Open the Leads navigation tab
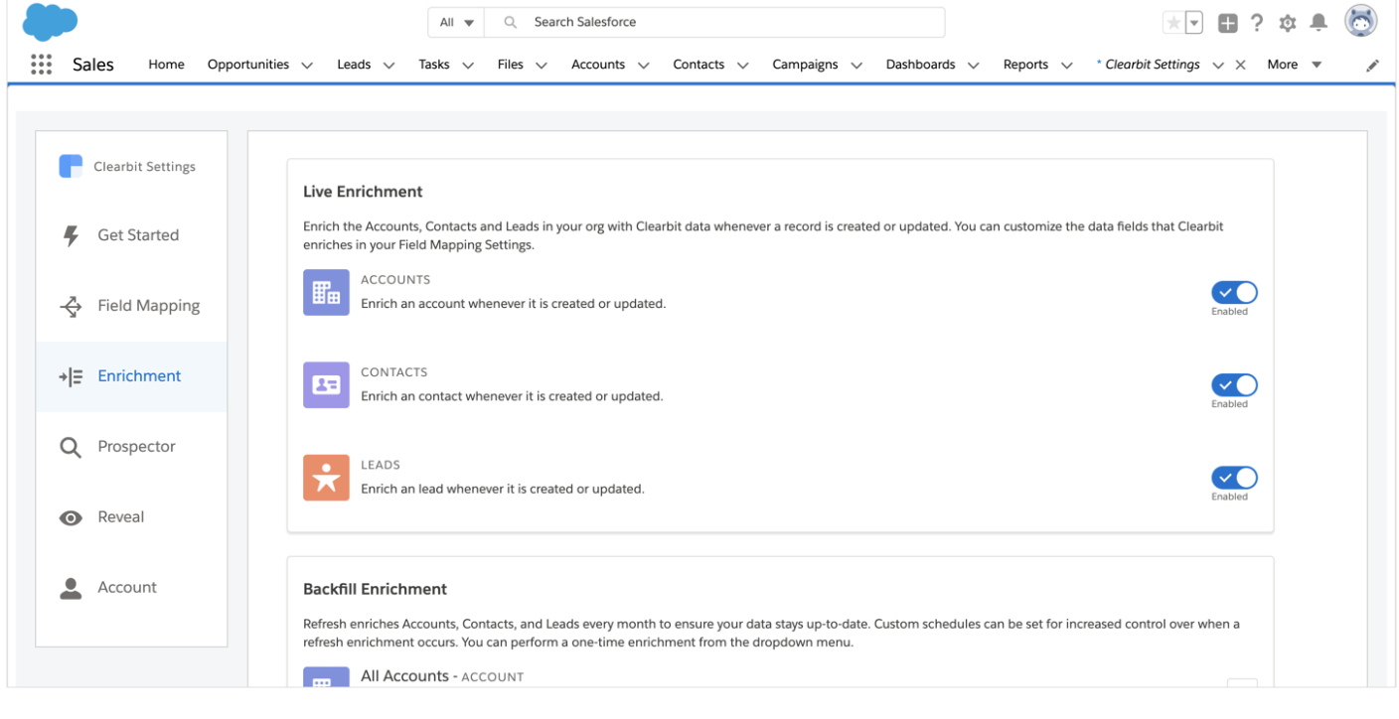The height and width of the screenshot is (719, 1399). coord(354,65)
